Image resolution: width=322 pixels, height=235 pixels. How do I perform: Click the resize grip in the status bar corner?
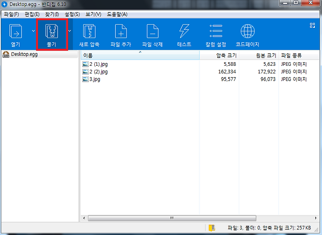317,229
